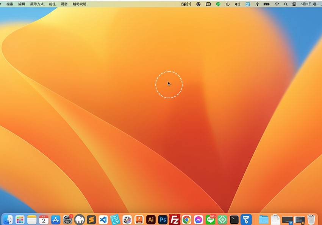Open the Calendar app showing 2
Screen dimensions: 322x225
pyautogui.click(x=44, y=220)
